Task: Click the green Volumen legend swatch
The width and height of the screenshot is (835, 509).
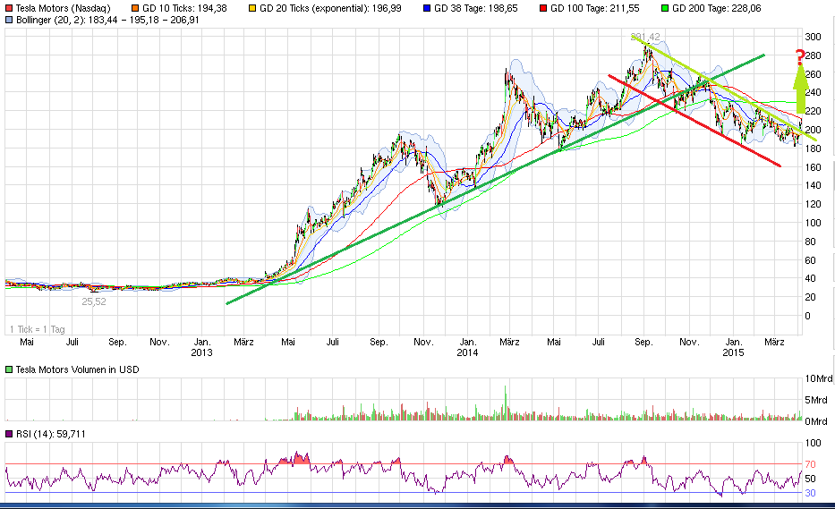Action: tap(9, 369)
